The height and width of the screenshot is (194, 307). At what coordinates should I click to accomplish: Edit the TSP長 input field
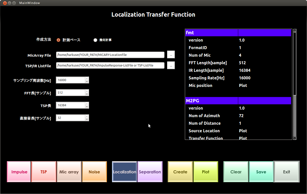pos(71,105)
